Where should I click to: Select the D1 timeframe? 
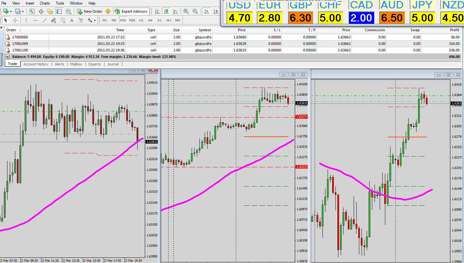point(159,20)
